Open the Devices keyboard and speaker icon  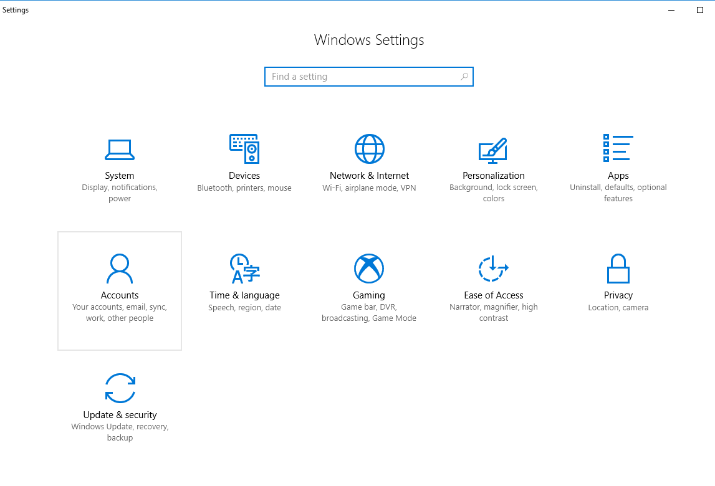coord(244,149)
